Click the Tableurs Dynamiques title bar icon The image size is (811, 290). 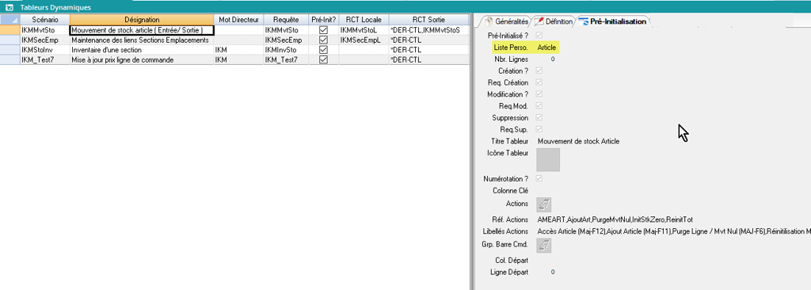coord(9,7)
